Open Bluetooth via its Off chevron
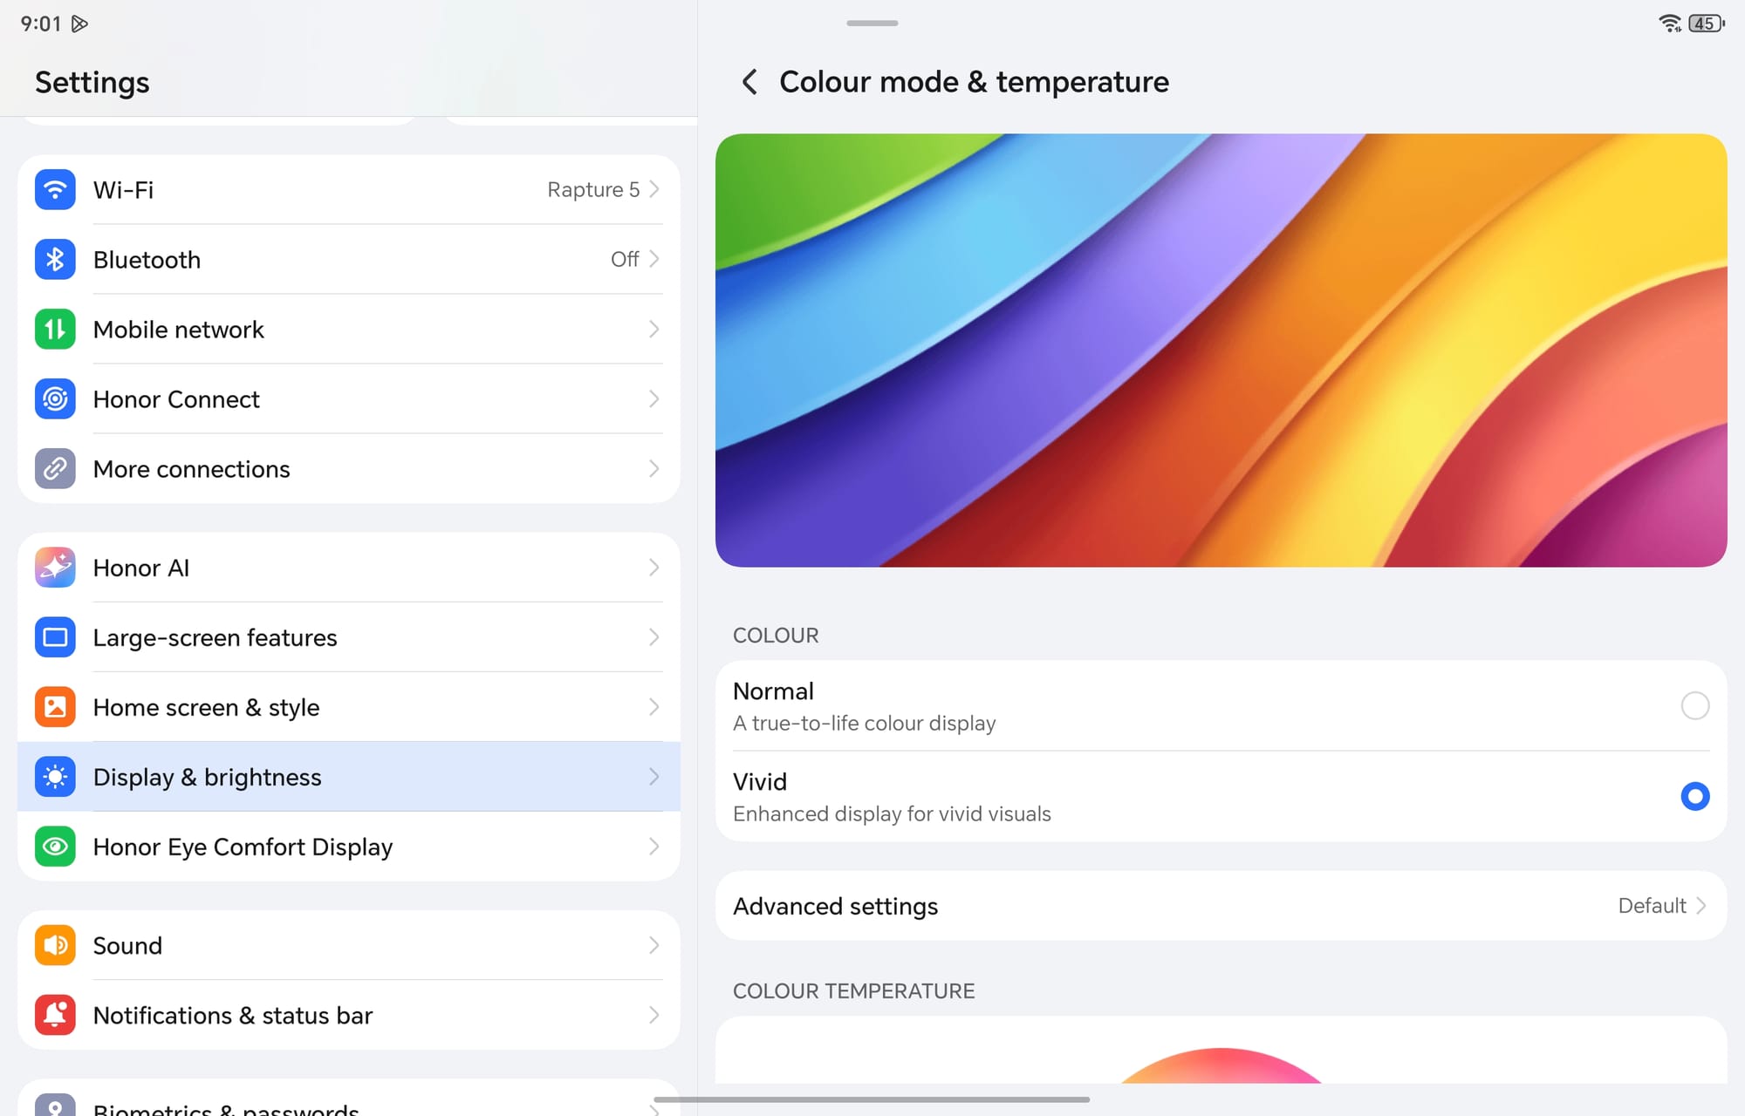The height and width of the screenshot is (1116, 1745). [x=654, y=259]
